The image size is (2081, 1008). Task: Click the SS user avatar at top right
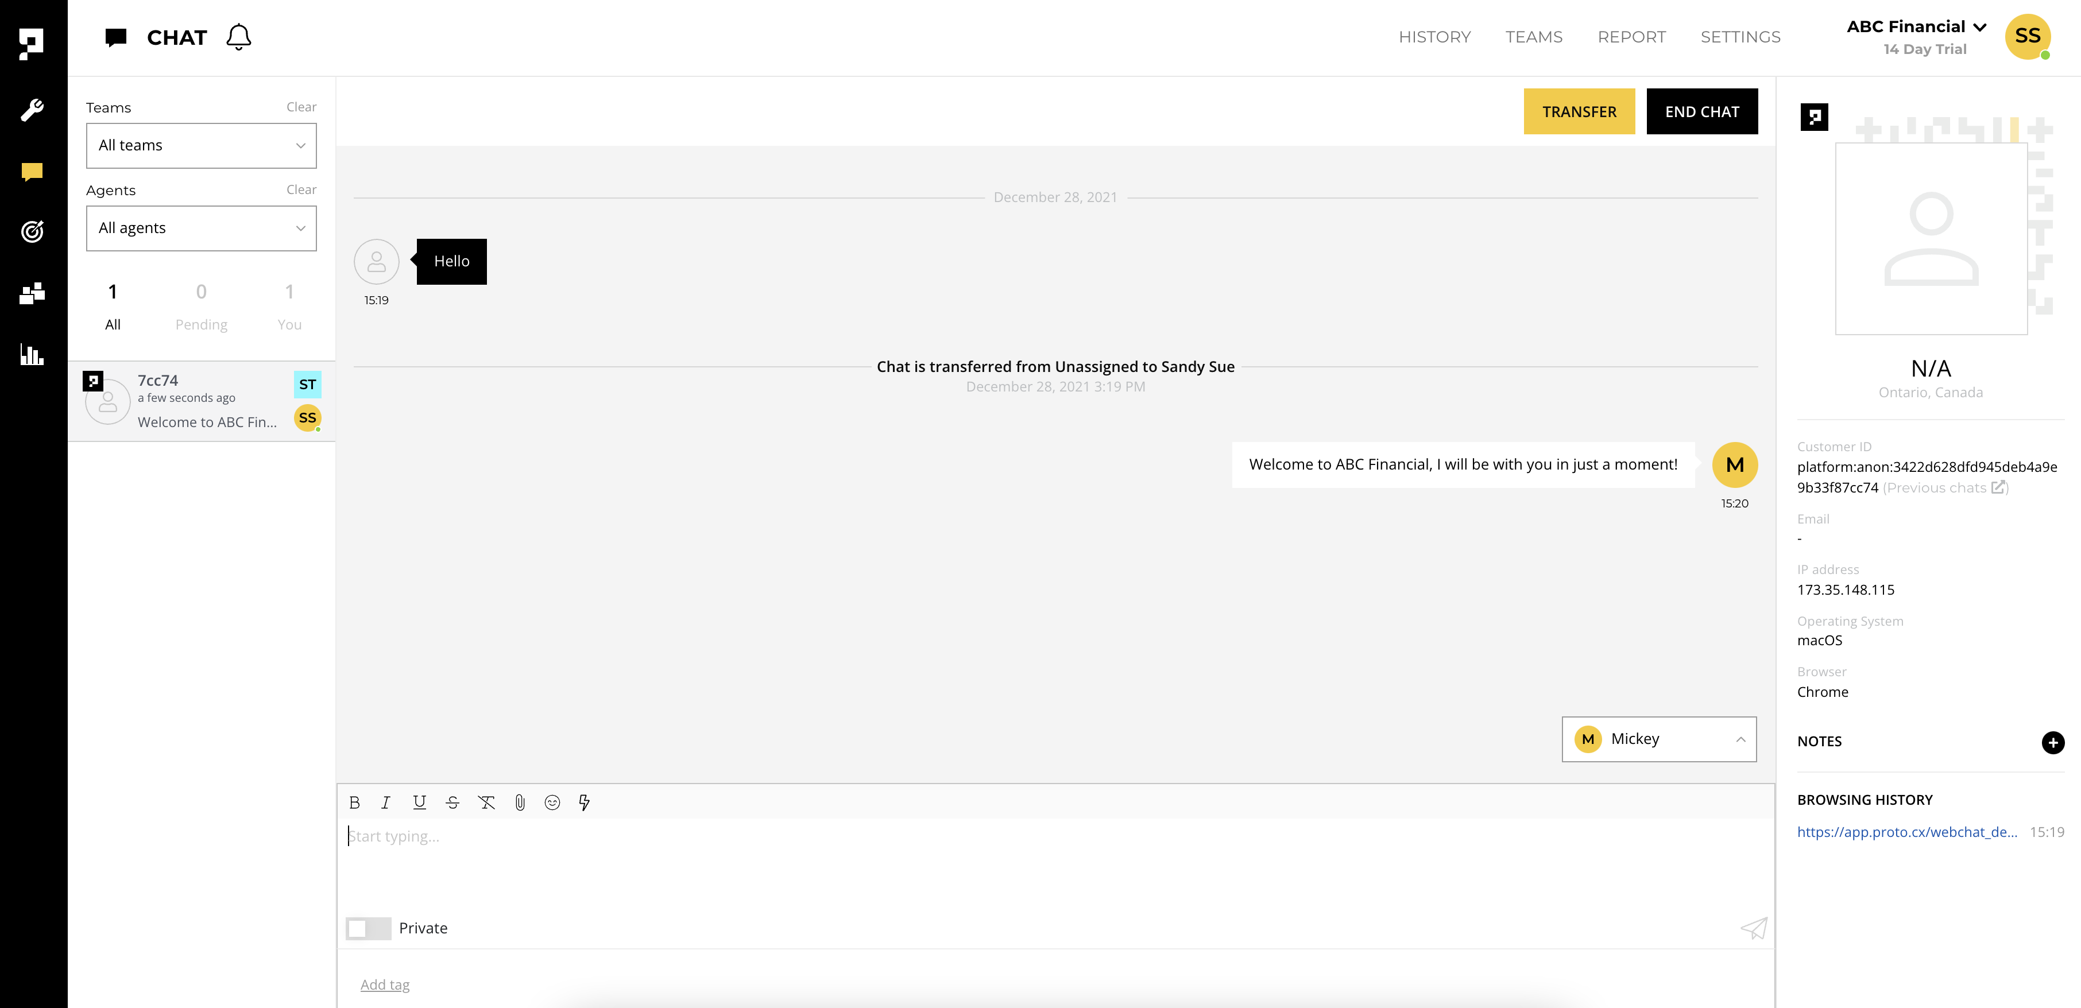2028,36
